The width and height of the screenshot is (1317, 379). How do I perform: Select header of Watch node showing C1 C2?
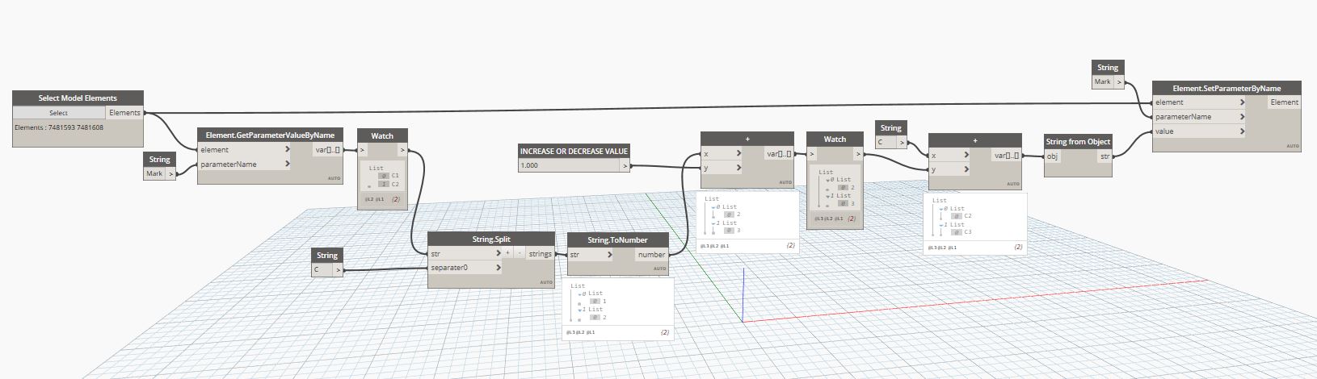pyautogui.click(x=382, y=135)
